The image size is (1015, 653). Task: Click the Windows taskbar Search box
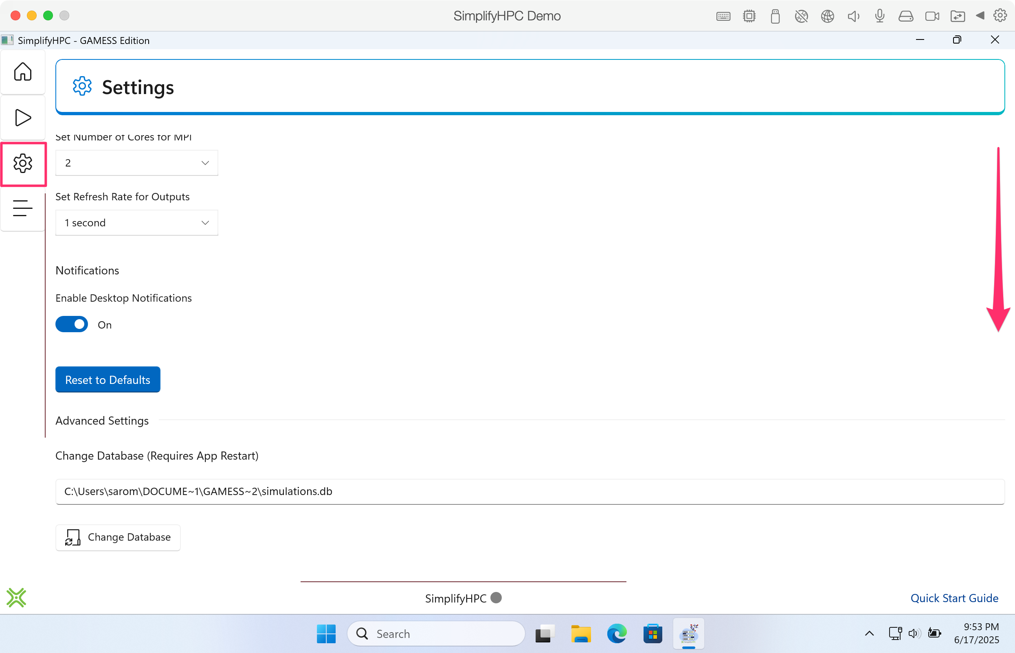point(436,633)
